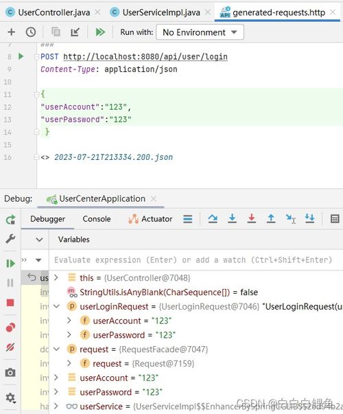Toggle mute breakpoints icon
Image resolution: width=343 pixels, height=414 pixels.
10,347
